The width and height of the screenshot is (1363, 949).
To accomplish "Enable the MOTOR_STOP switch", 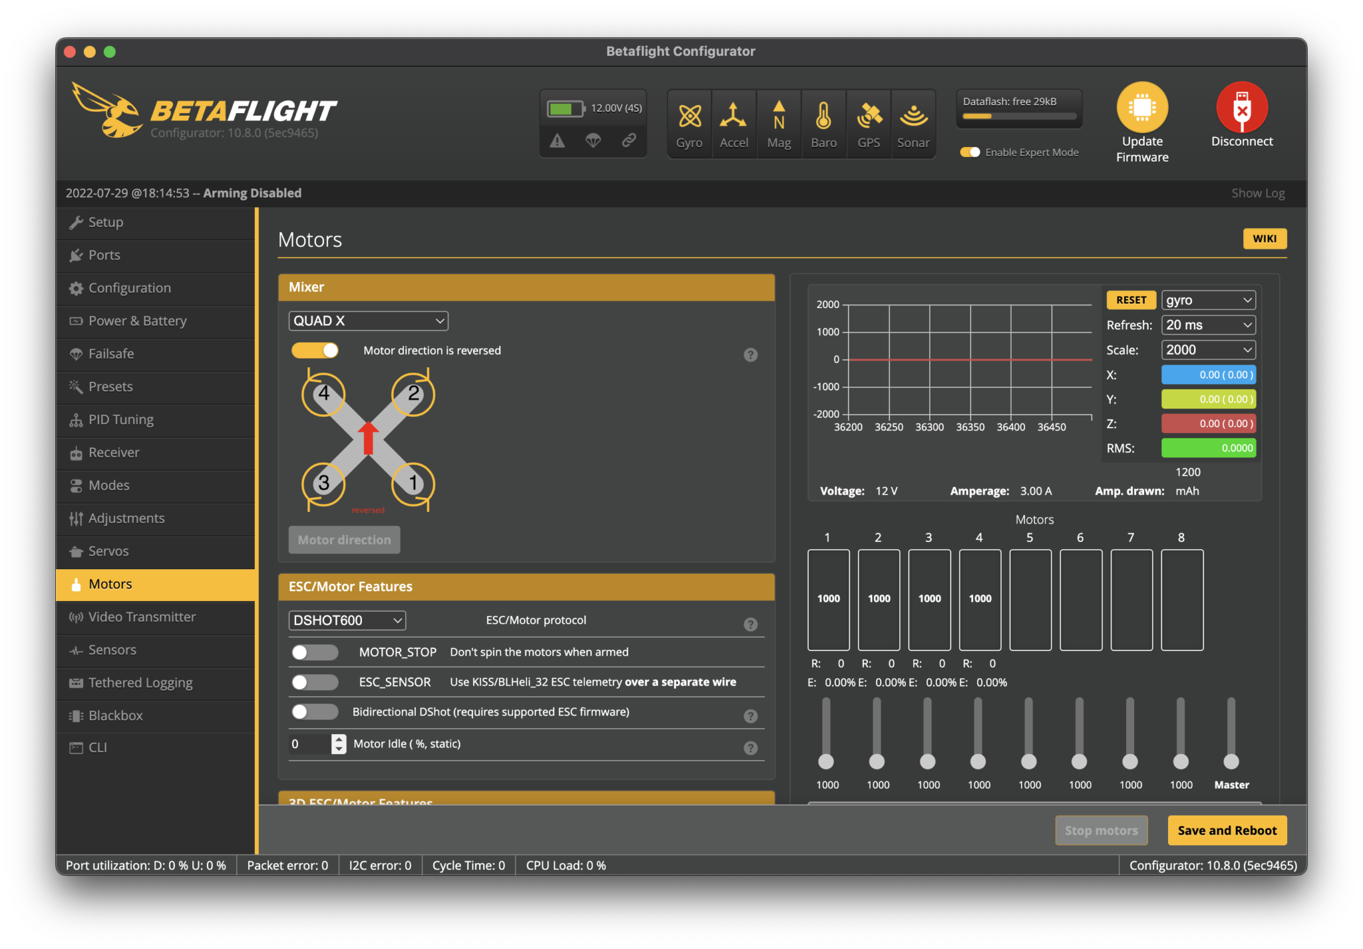I will (x=315, y=652).
